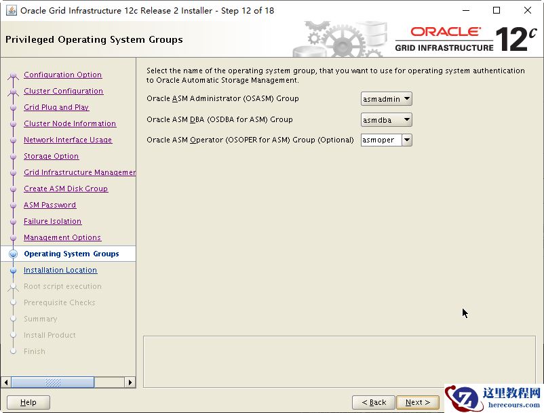This screenshot has width=544, height=413.
Task: Click the Next button
Action: (417, 402)
